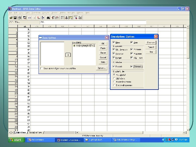Viewport: 196px width, 147px height.
Task: Click the Undo toolbar icon
Action: tap(29, 18)
